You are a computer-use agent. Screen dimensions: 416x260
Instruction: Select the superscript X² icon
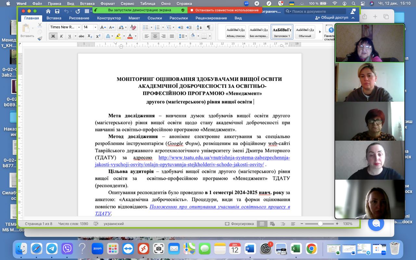coord(98,35)
